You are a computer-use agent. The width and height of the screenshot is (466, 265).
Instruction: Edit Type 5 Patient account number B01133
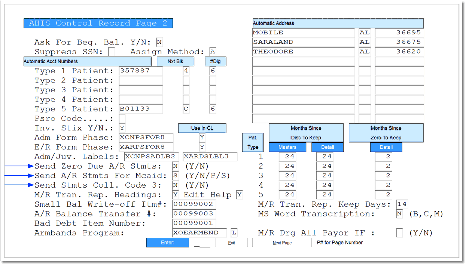[x=141, y=109]
